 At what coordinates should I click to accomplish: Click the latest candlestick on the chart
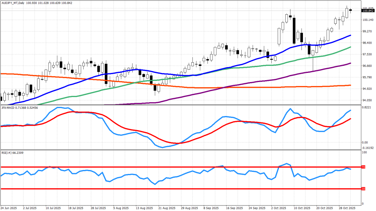[x=351, y=10]
